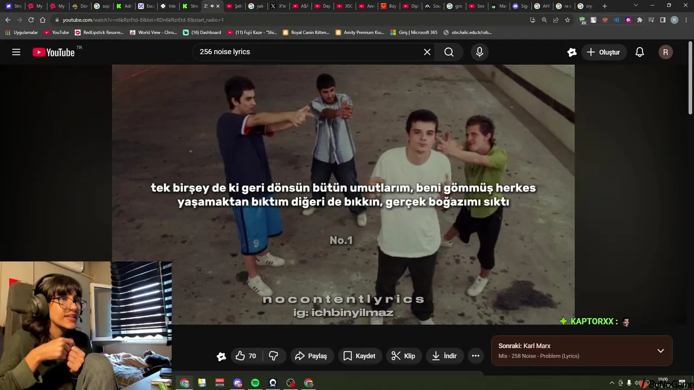Click the sparkle icon beside the like button

coord(221,356)
